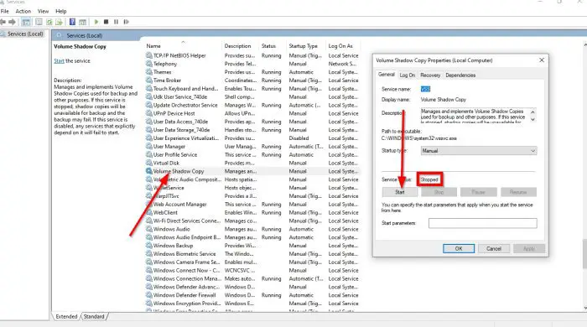This screenshot has height=327, width=587.
Task: Click the gear icon beside Windows Audio
Action: [x=149, y=229]
